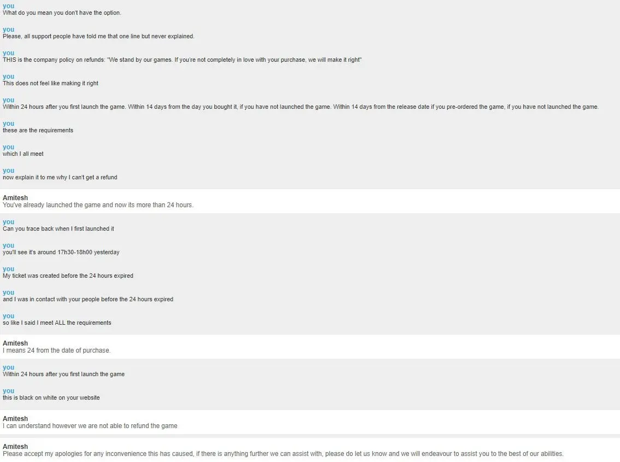Select "Can you trace back when I first launched it"
620x462 pixels.
[58, 229]
